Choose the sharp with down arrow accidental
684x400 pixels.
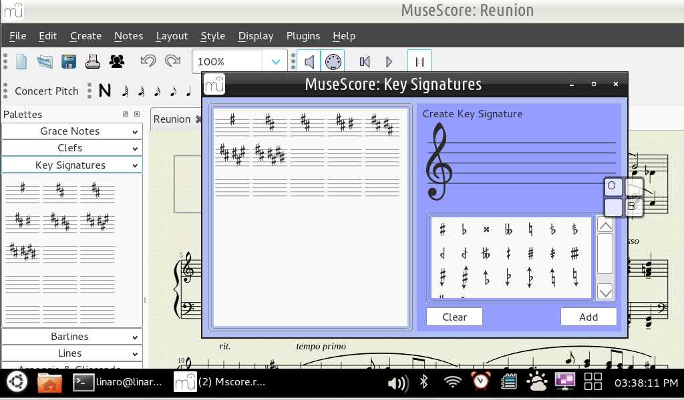click(442, 277)
